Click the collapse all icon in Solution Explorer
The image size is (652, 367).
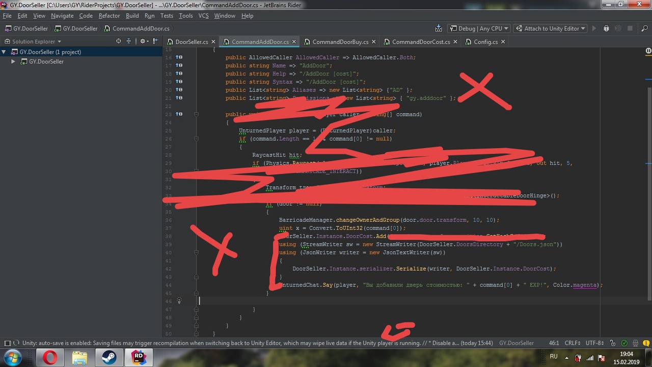pyautogui.click(x=128, y=41)
